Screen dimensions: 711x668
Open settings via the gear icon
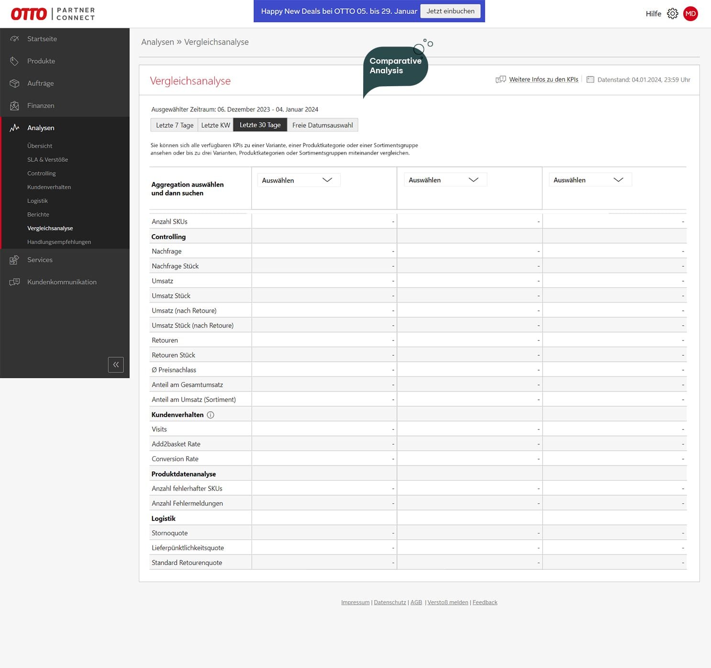pyautogui.click(x=672, y=13)
